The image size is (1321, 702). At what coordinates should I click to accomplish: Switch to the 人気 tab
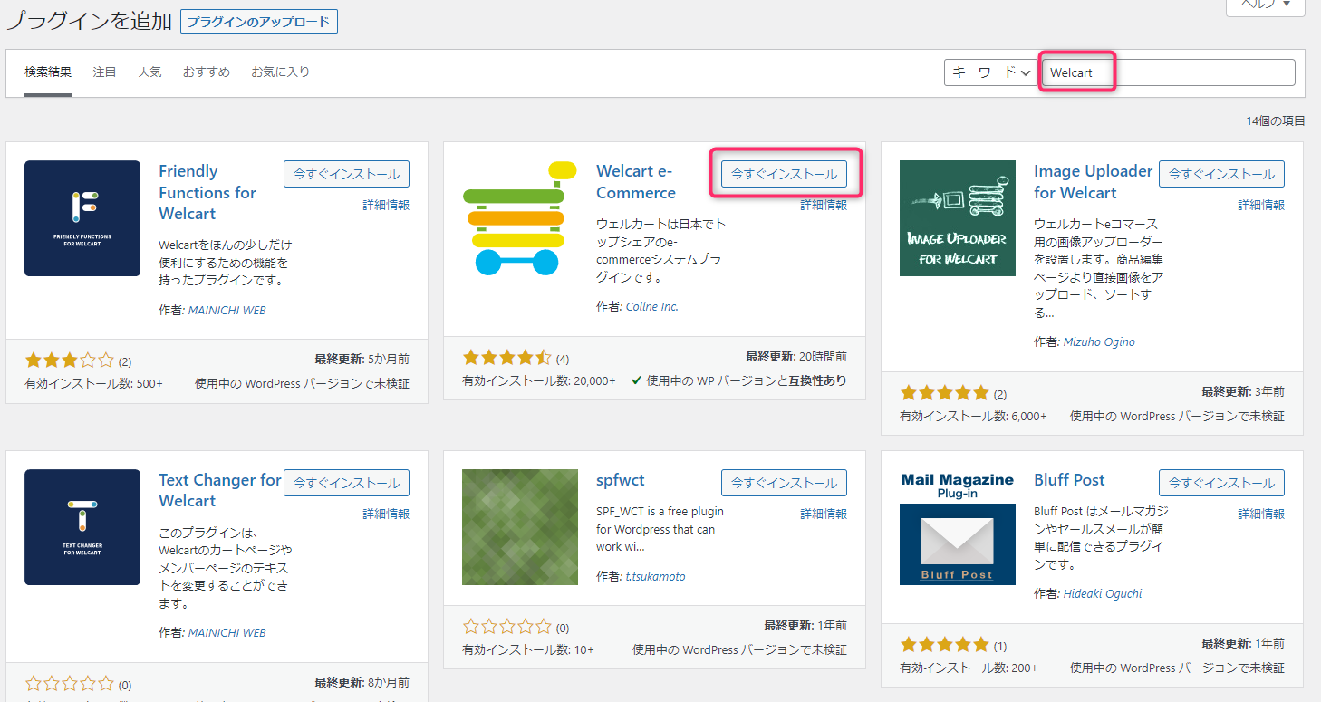tap(149, 72)
